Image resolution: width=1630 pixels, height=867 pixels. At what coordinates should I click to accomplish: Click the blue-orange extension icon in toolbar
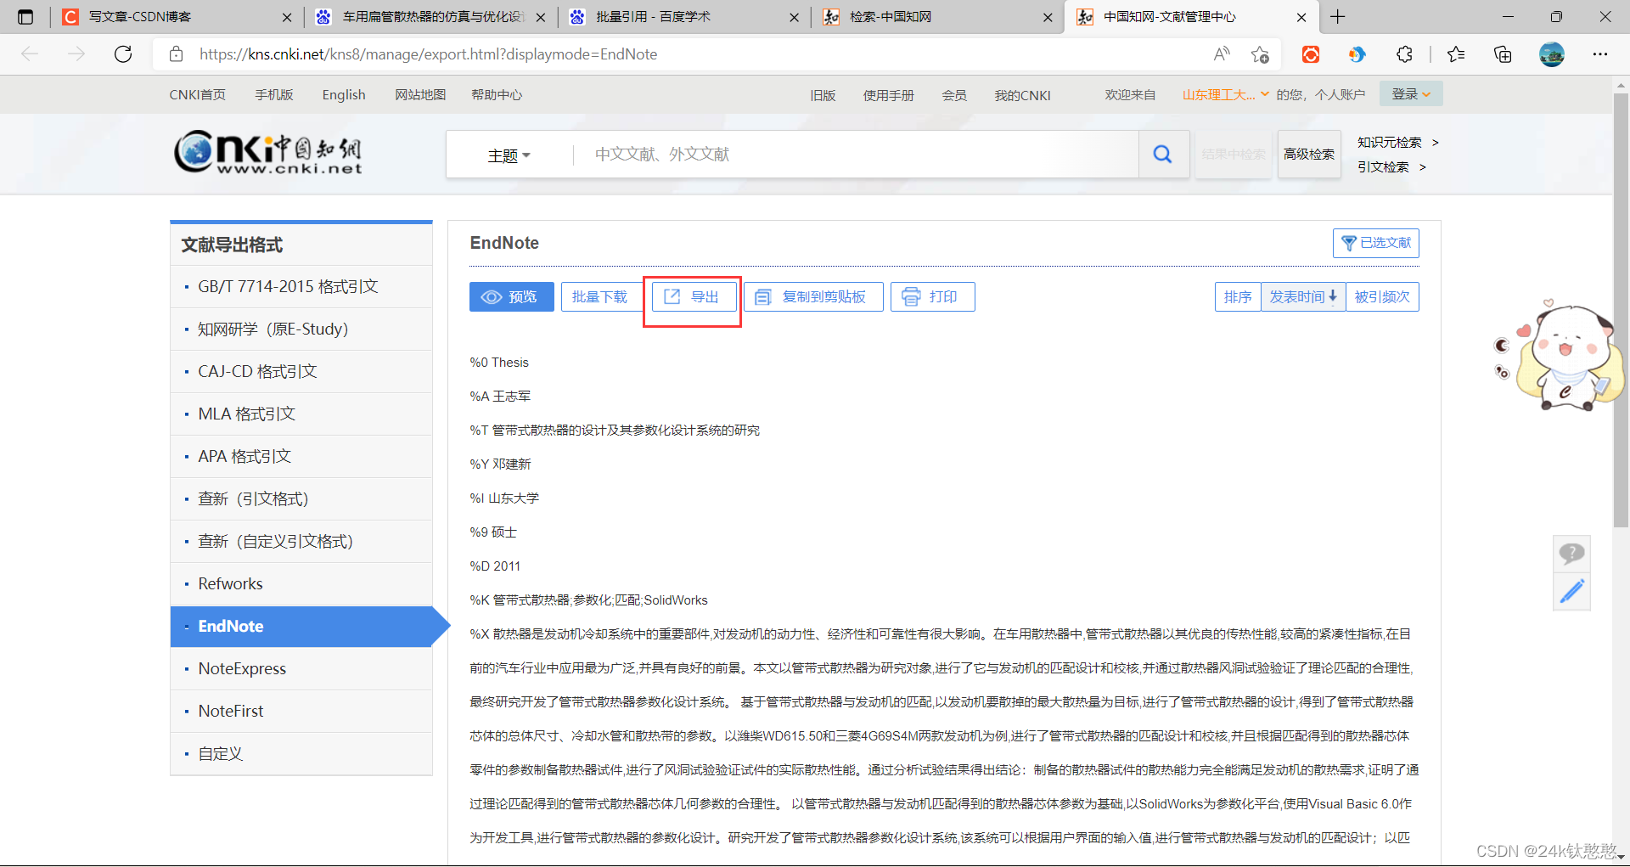[1357, 54]
